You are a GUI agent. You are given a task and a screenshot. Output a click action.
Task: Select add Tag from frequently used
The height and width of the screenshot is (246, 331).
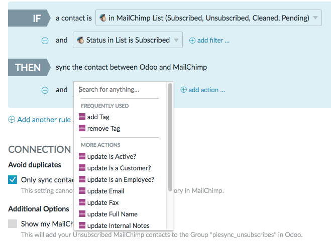(x=98, y=117)
